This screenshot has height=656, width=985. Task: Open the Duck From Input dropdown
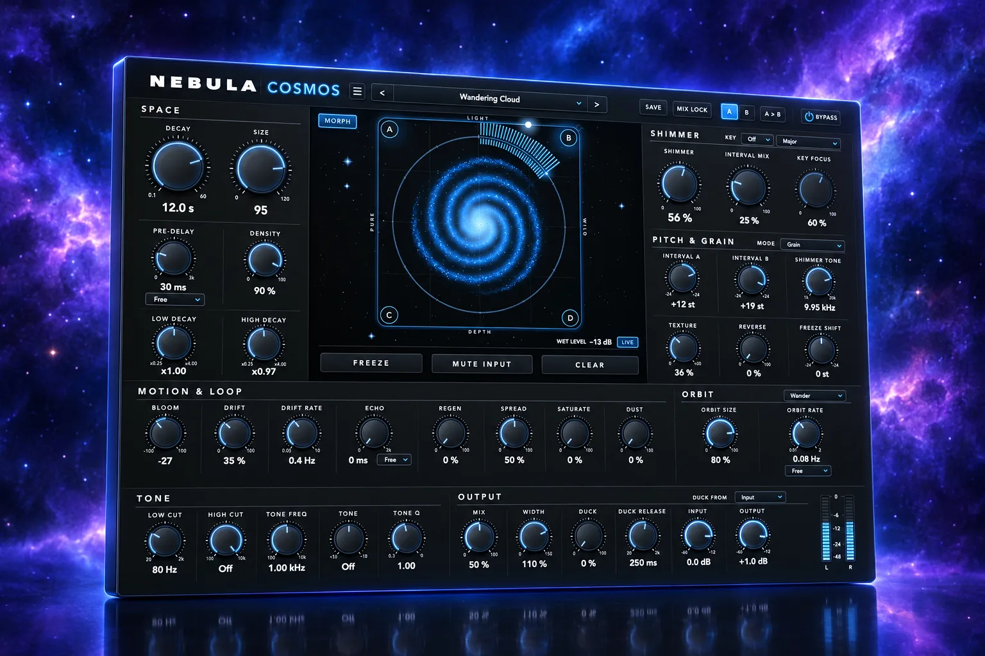(760, 497)
